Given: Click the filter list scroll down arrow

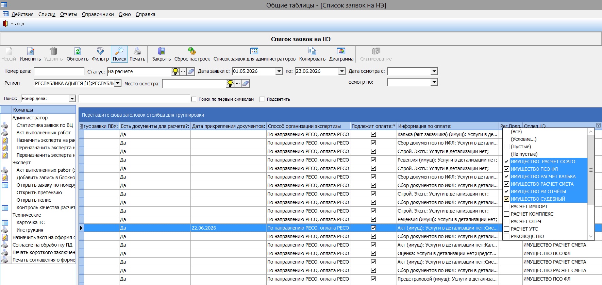Looking at the screenshot, I should pyautogui.click(x=591, y=236).
